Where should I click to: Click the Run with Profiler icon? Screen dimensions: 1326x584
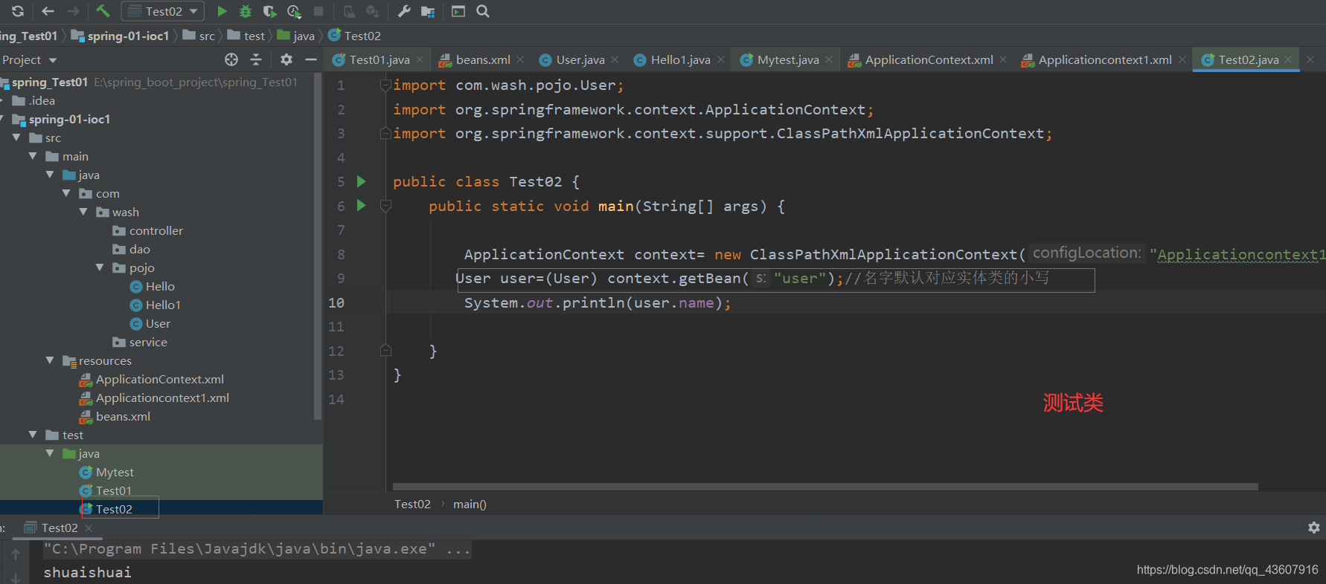click(x=294, y=11)
